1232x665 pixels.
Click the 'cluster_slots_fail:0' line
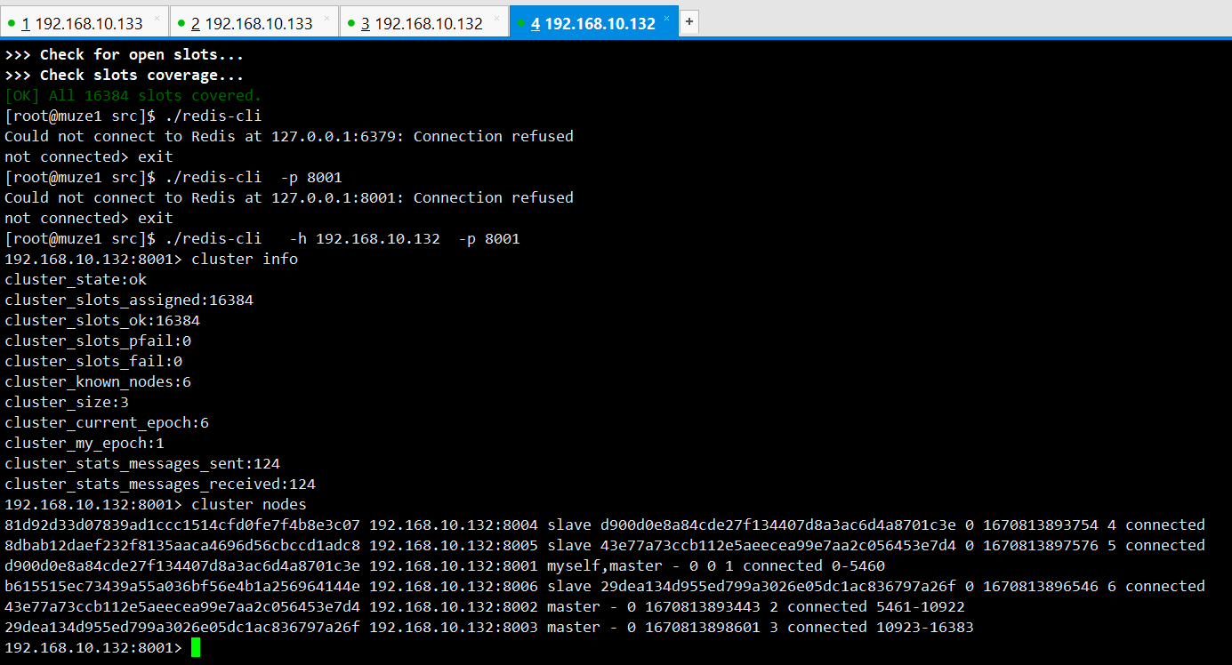(x=93, y=361)
